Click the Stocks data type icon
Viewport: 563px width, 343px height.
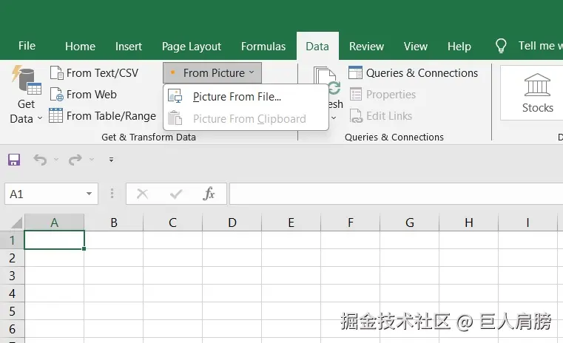coord(537,86)
